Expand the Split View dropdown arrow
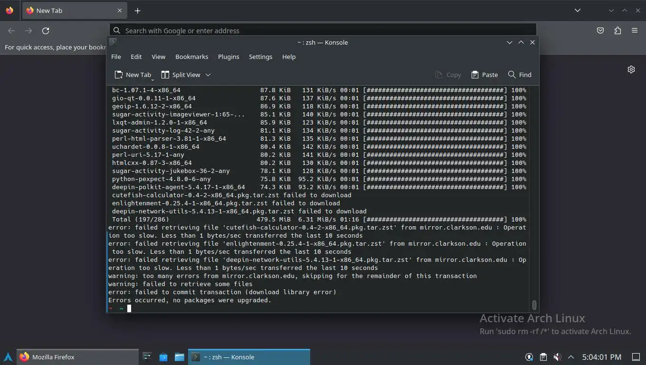Viewport: 646px width, 365px height. pyautogui.click(x=208, y=75)
